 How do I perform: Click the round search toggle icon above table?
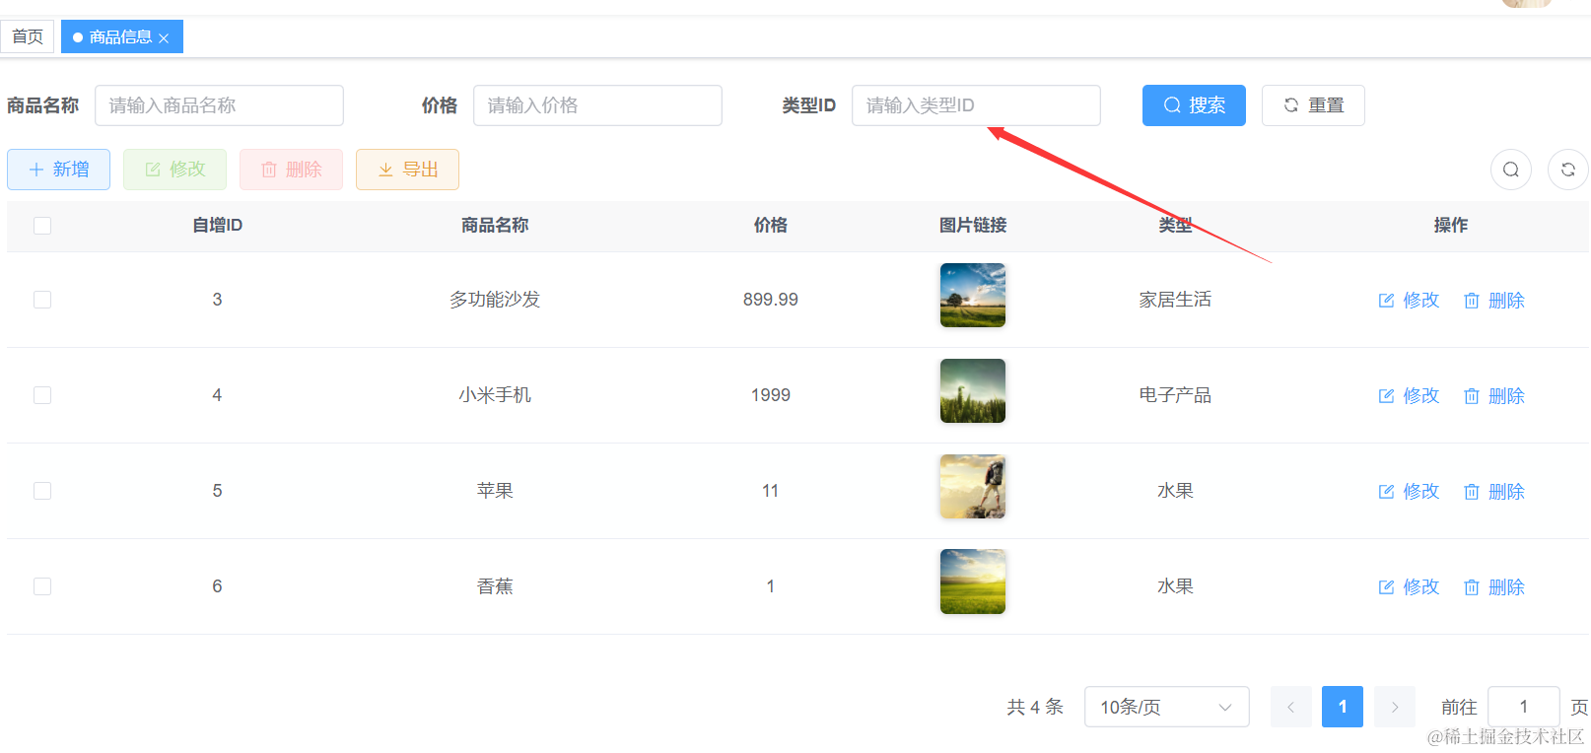point(1510,170)
